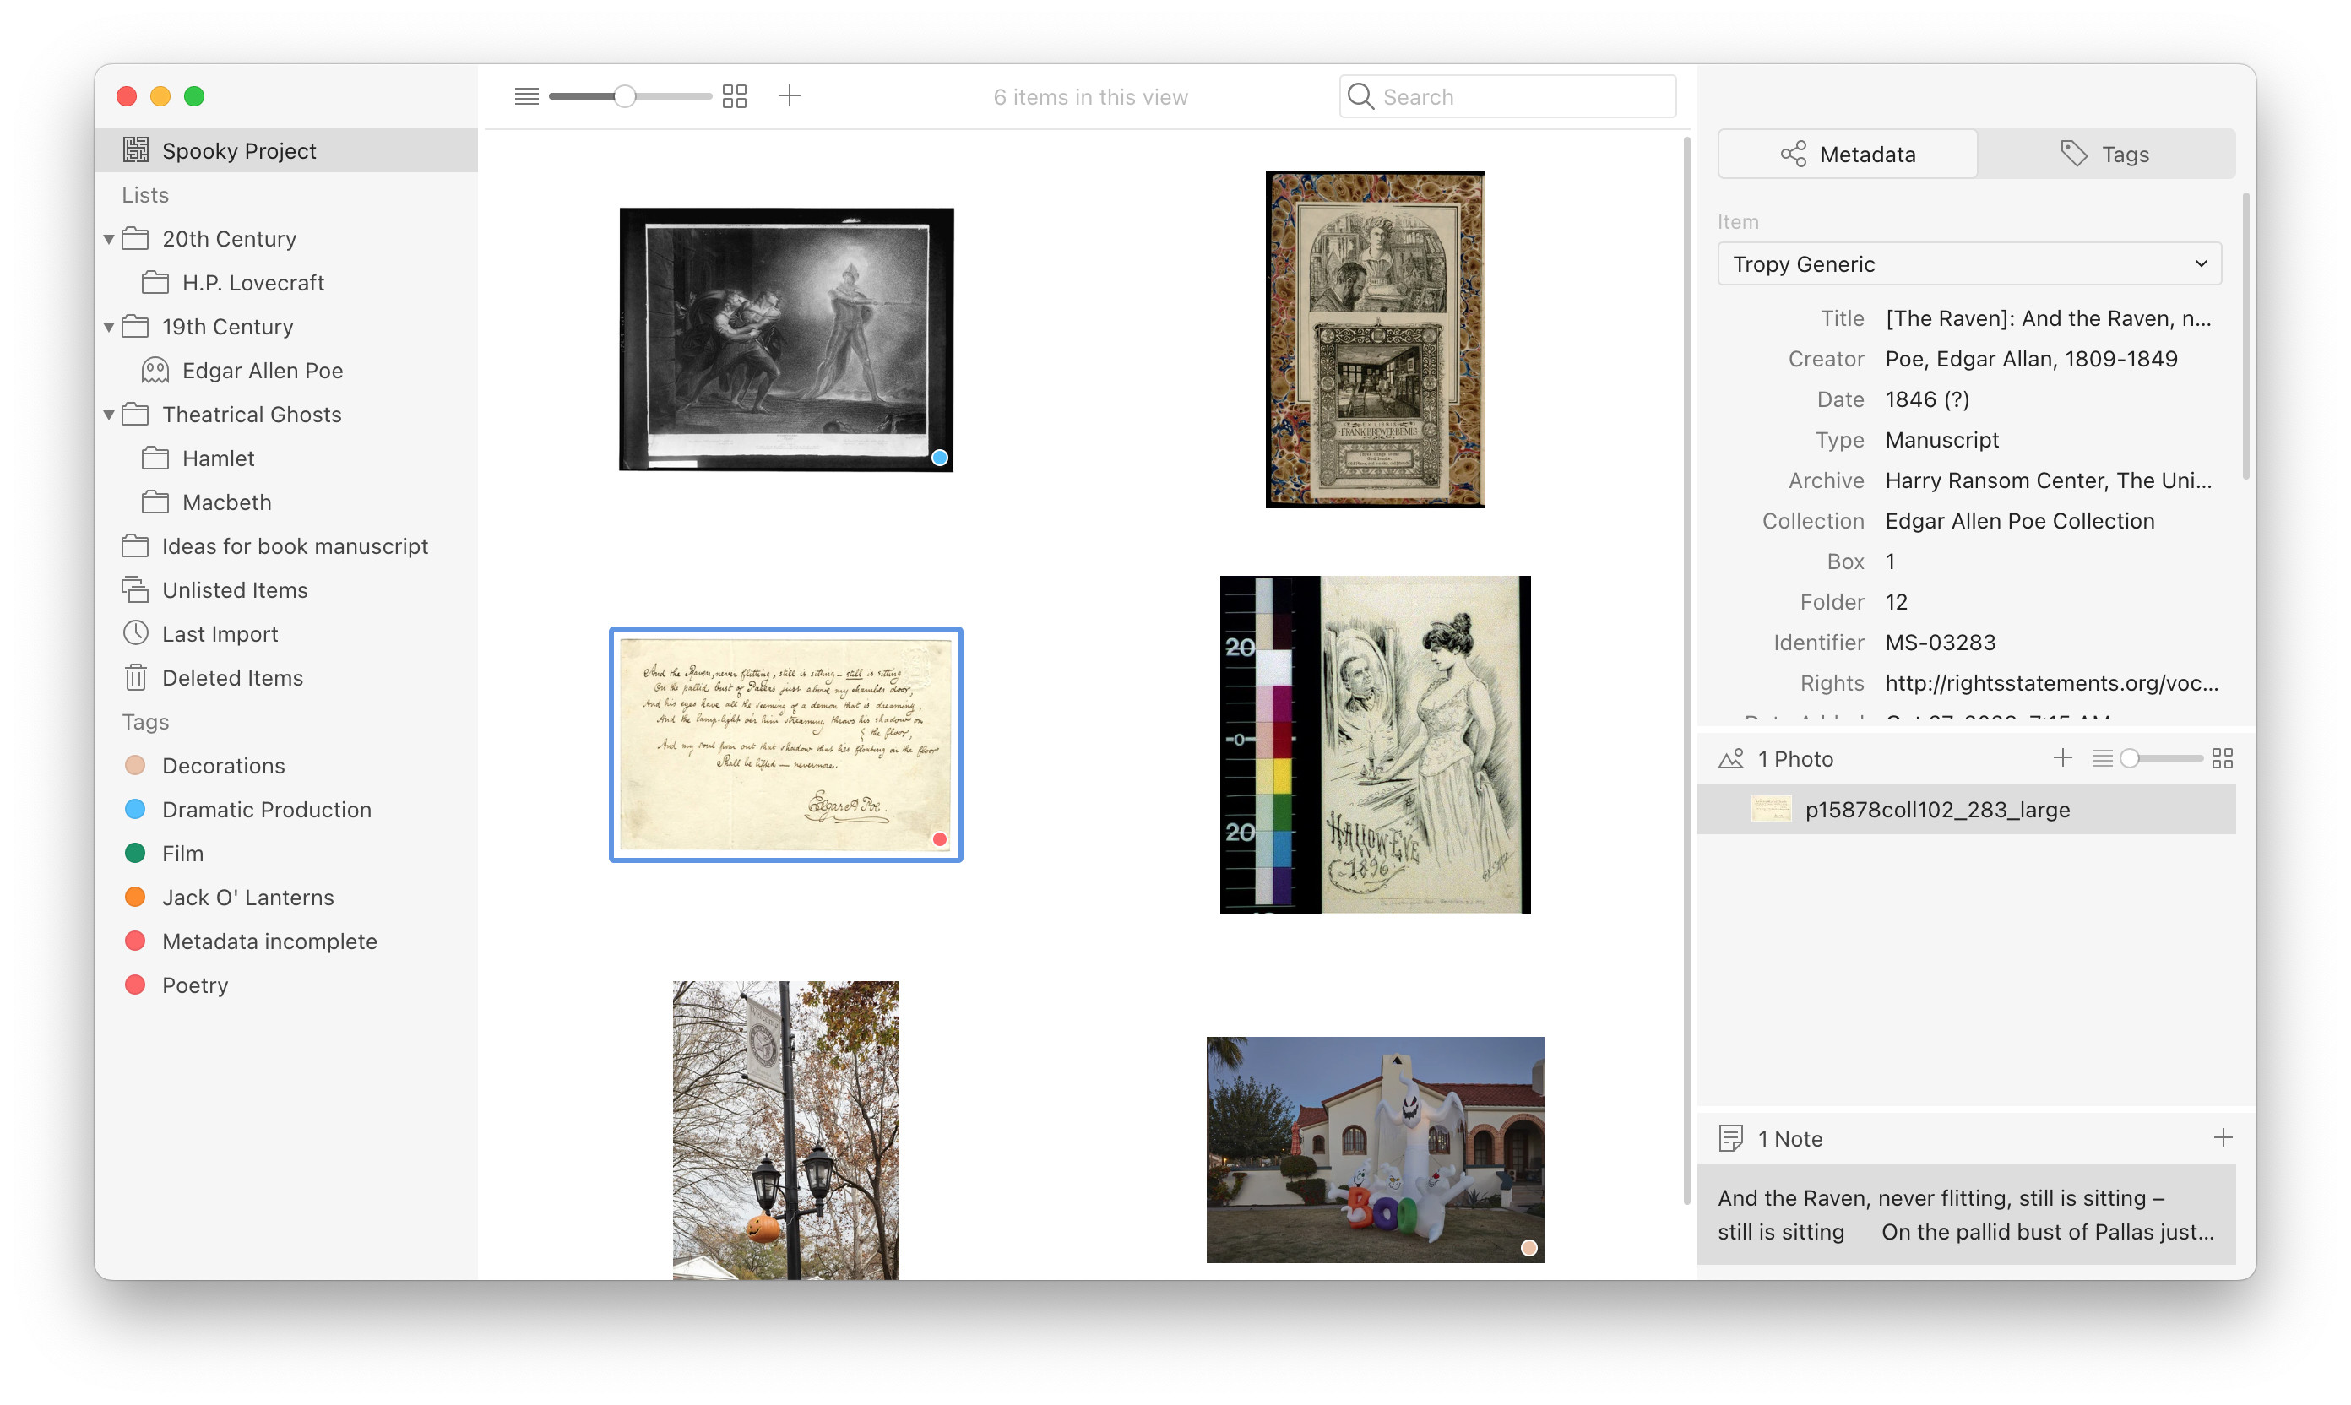The image size is (2351, 1405).
Task: Filter by the Poetry tag
Action: click(x=286, y=985)
